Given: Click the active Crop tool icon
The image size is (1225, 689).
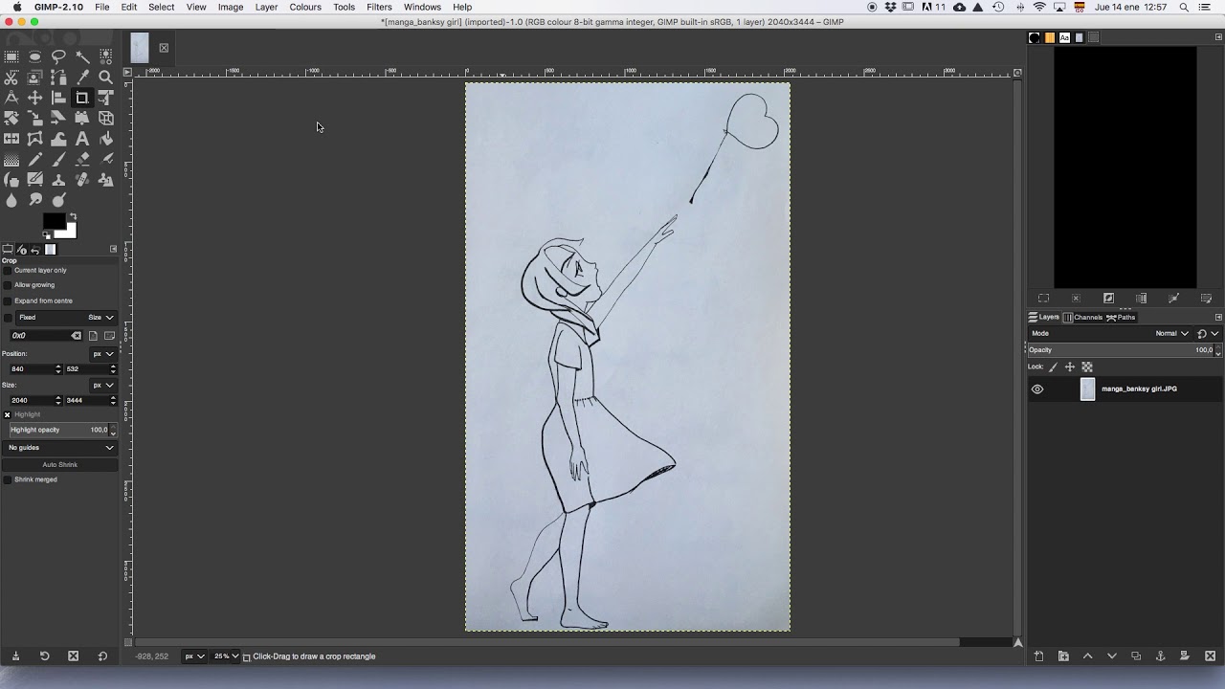Looking at the screenshot, I should click(82, 98).
